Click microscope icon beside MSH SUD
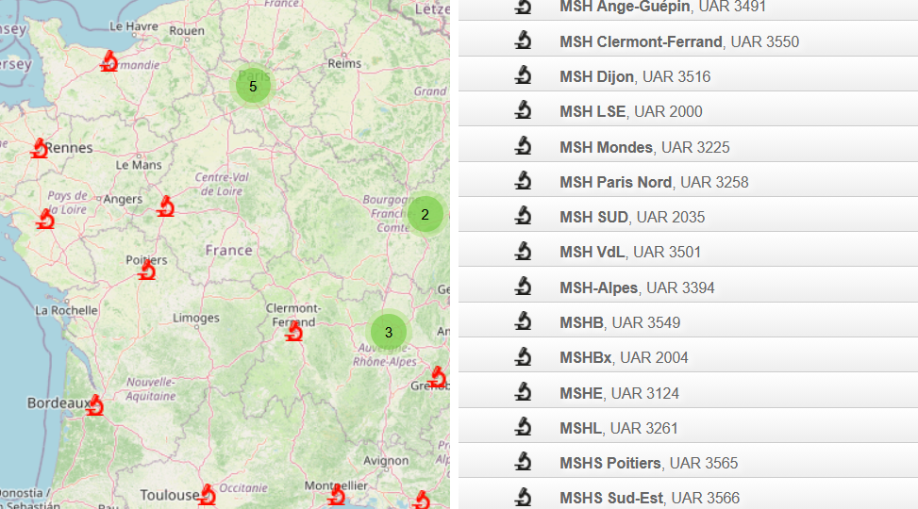This screenshot has width=918, height=509. point(523,216)
